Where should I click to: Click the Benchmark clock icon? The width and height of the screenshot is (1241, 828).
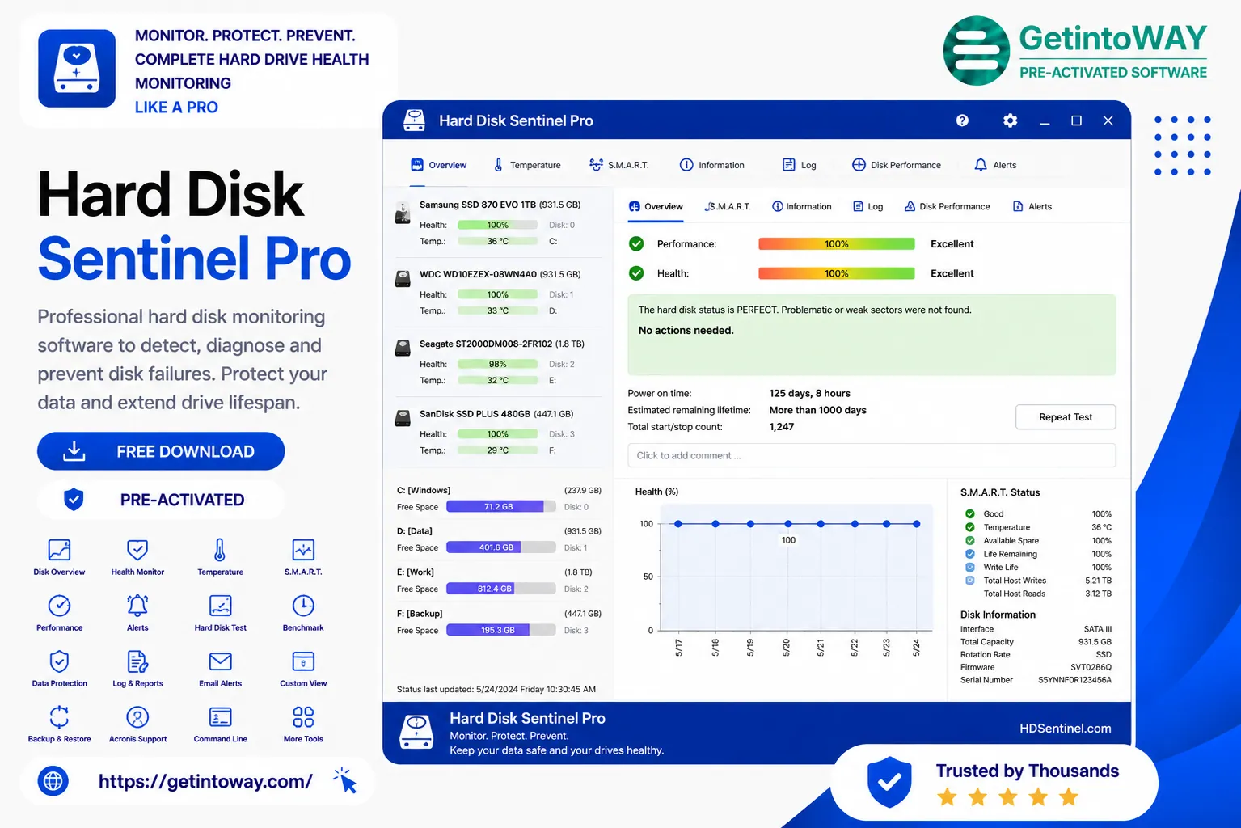click(303, 606)
